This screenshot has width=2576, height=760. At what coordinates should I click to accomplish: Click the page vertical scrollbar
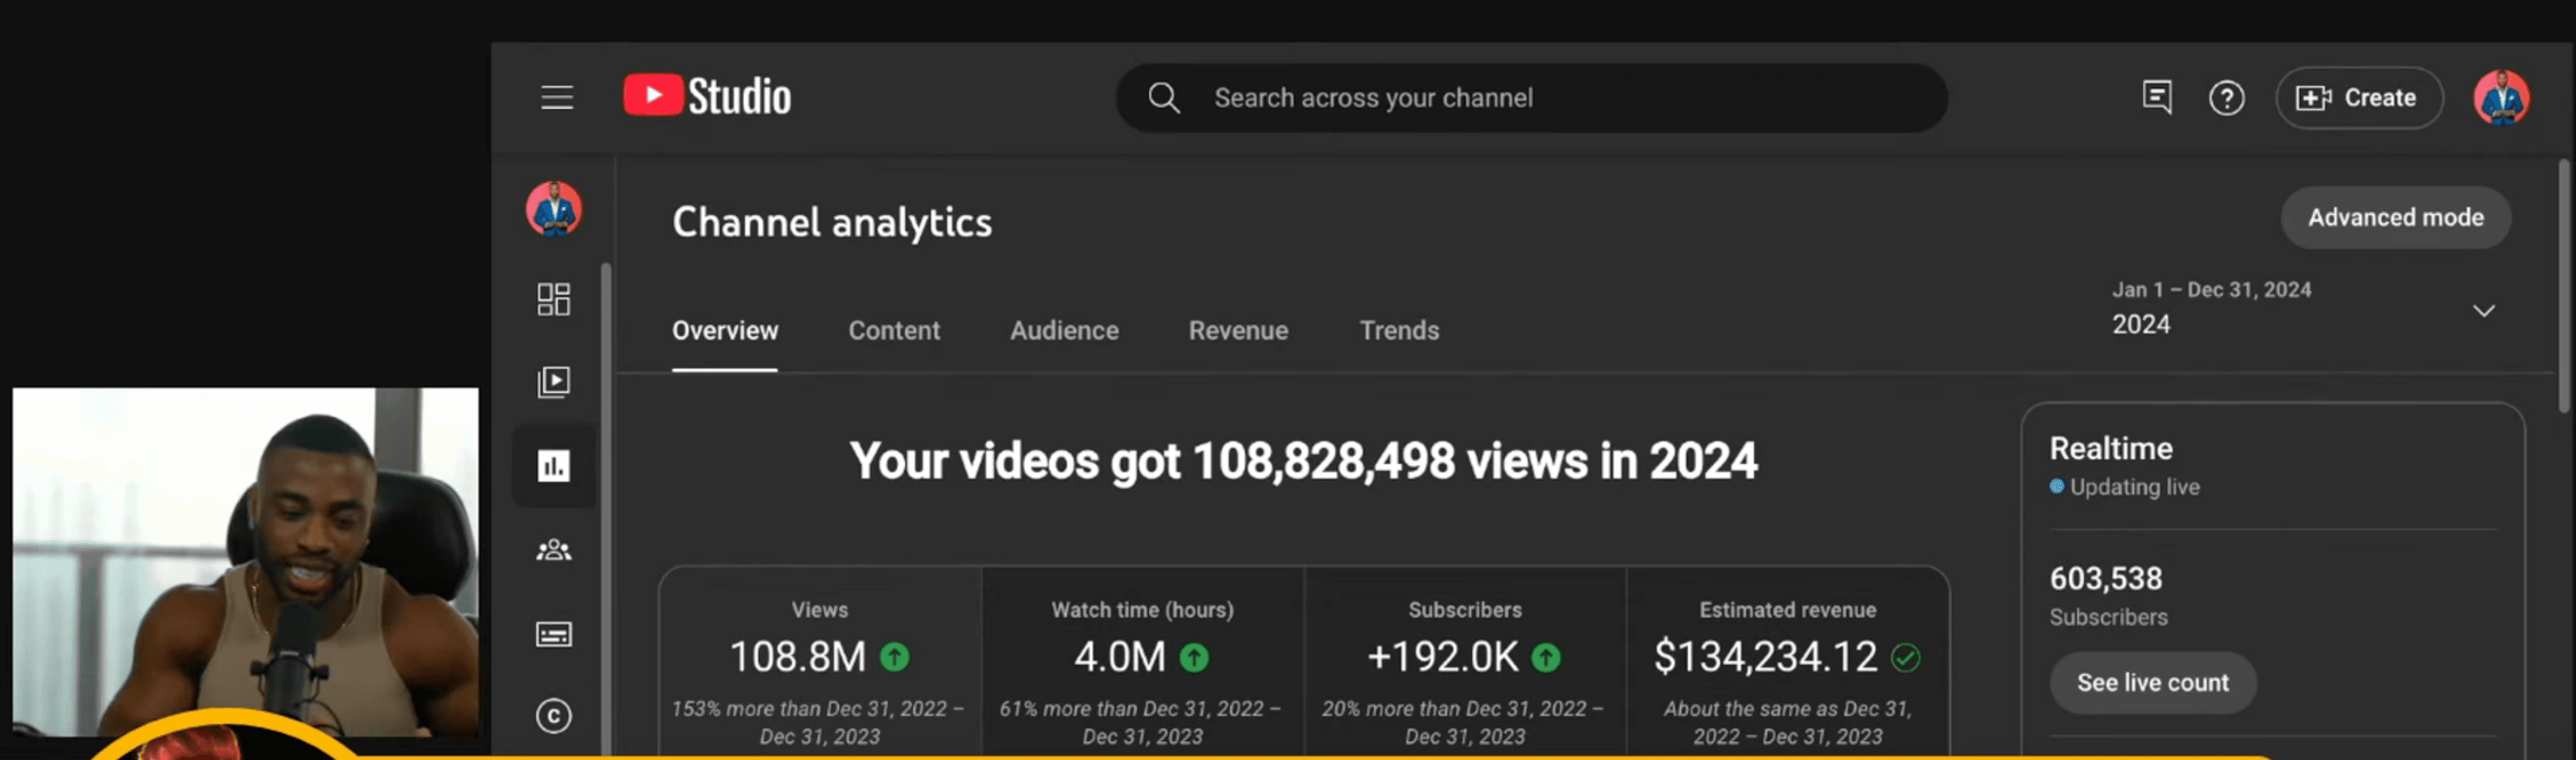(x=2563, y=286)
